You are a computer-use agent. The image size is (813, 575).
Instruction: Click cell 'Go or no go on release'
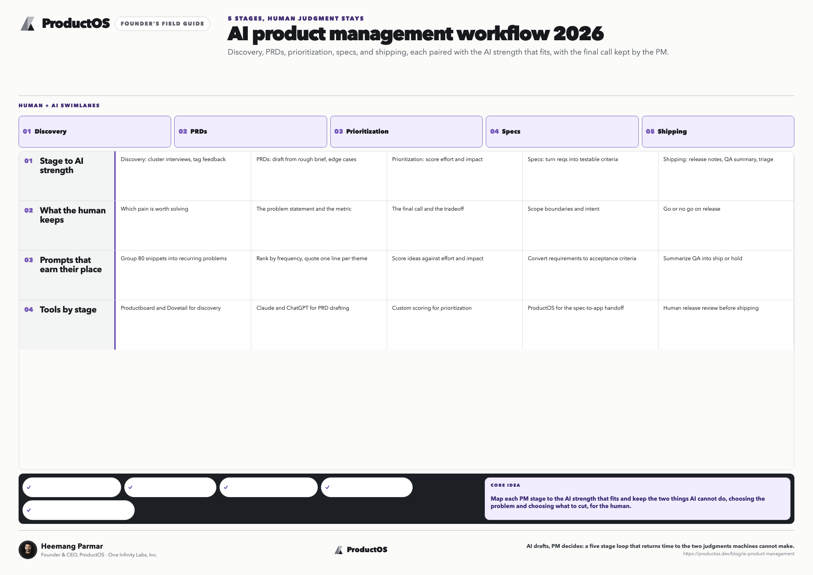[x=726, y=225]
